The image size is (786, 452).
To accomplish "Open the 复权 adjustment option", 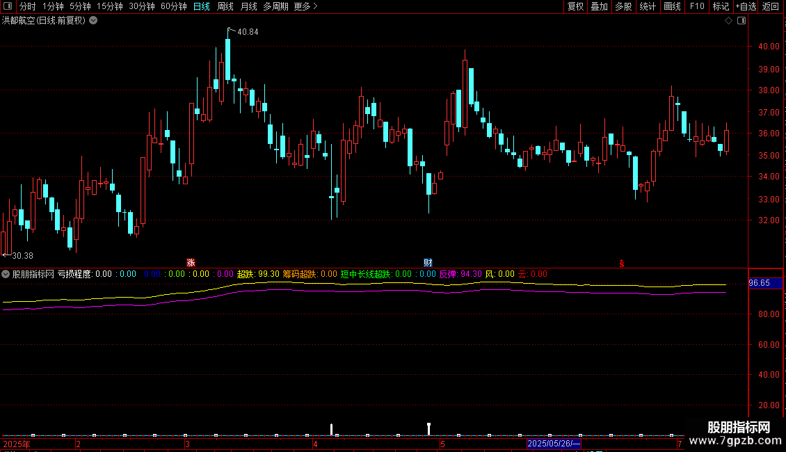I will [575, 6].
